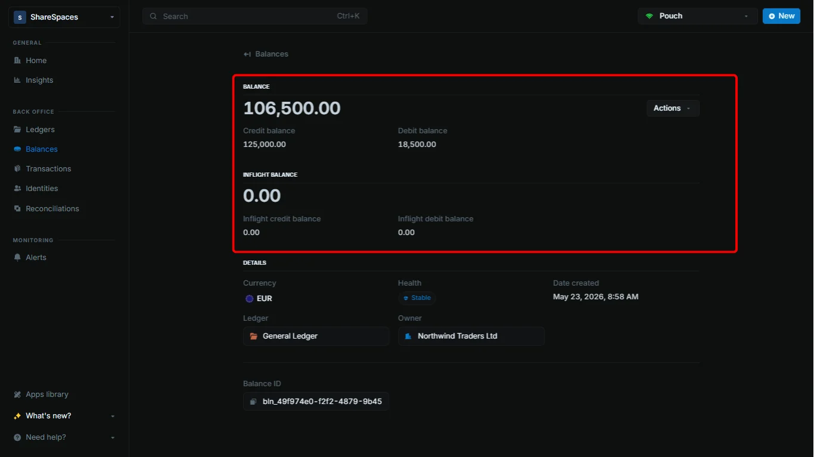
Task: Click the Reconciliations icon in sidebar
Action: point(17,208)
